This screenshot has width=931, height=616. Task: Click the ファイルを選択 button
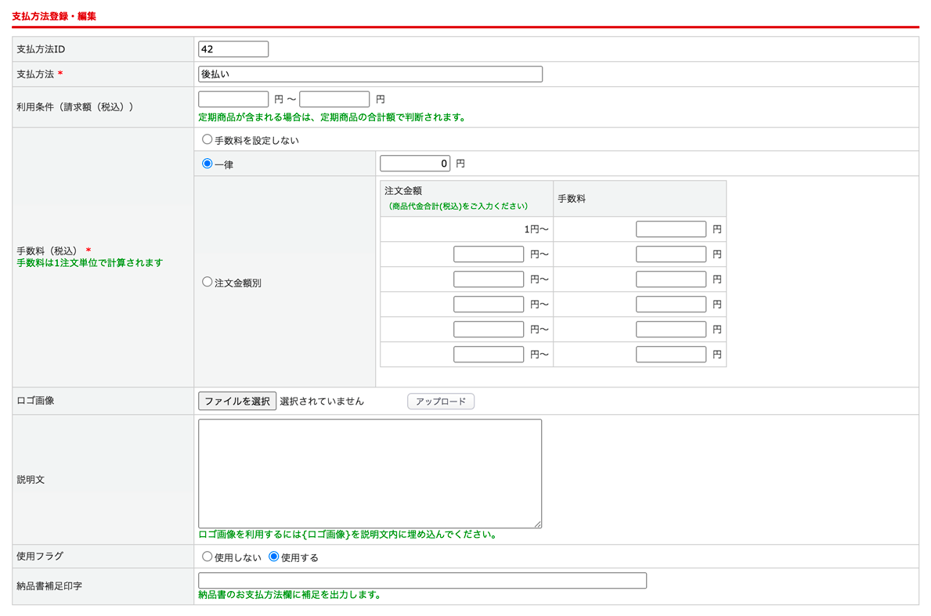click(x=237, y=402)
